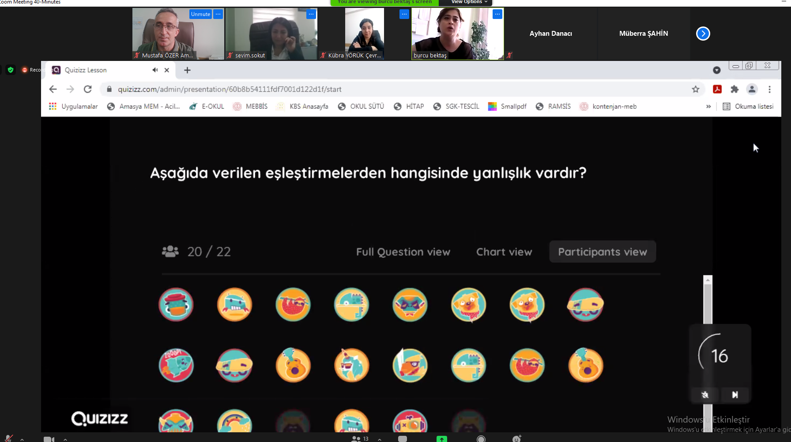The width and height of the screenshot is (791, 442).
Task: Click scrollbar up arrow in Quizizz page
Action: pos(708,280)
